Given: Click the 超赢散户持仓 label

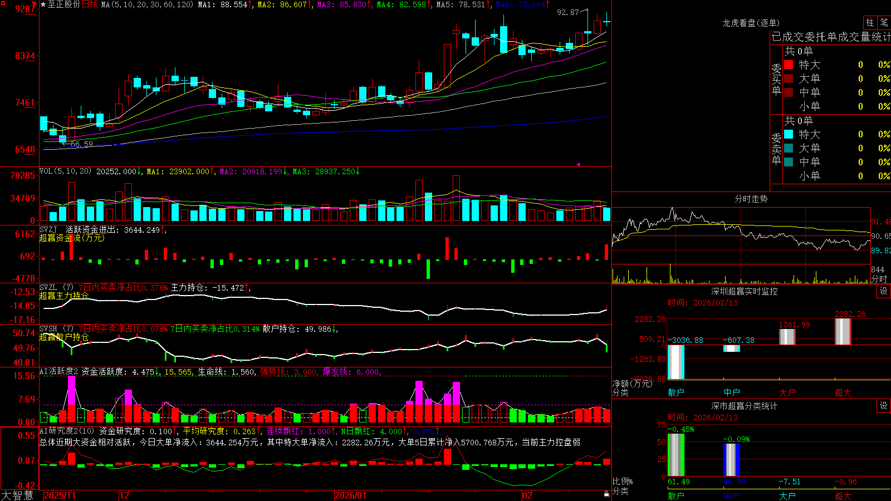Looking at the screenshot, I should click(64, 337).
